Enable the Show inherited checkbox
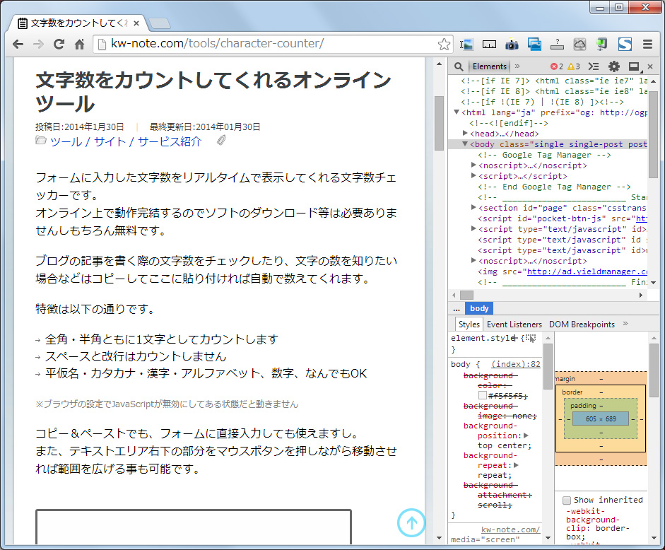 click(567, 500)
